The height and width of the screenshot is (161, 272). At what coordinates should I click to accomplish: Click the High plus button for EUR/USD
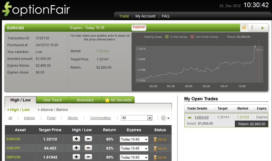[76, 139]
